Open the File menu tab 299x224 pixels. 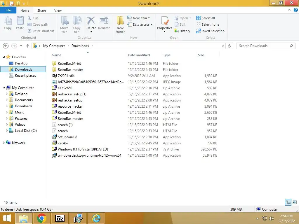pos(8,10)
